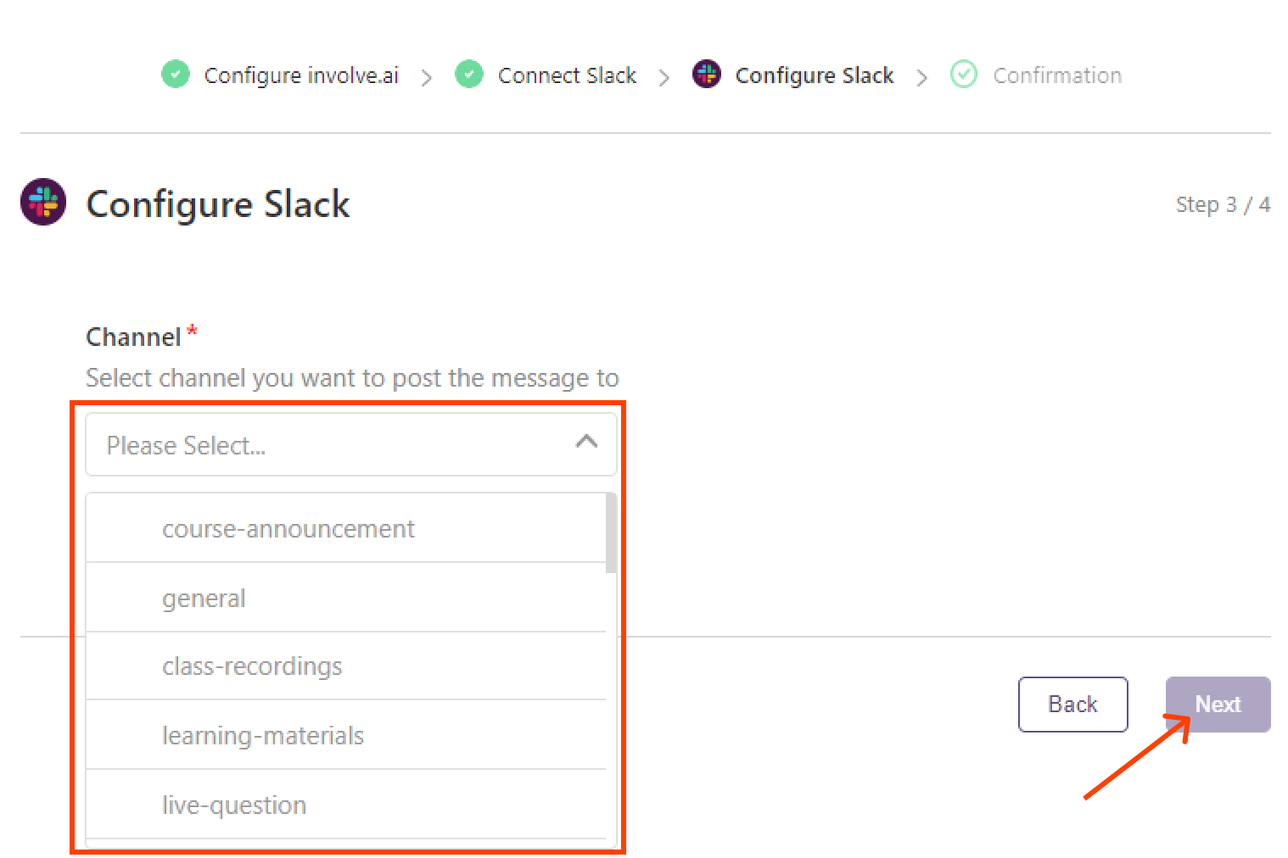Pick the class-recordings channel option
The image size is (1288, 858).
click(x=346, y=666)
